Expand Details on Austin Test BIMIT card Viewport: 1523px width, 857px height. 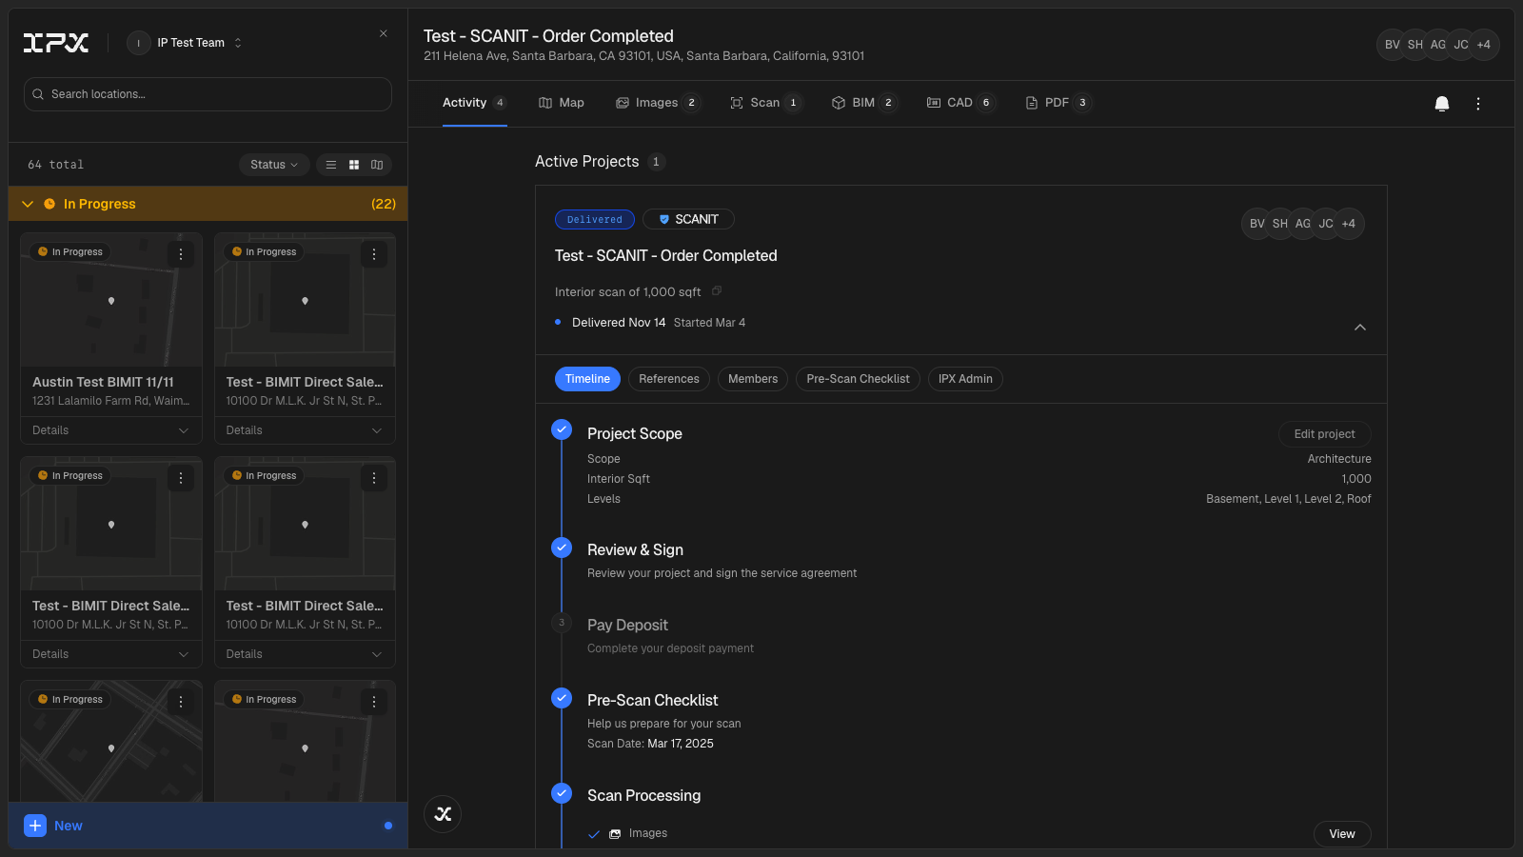(110, 430)
